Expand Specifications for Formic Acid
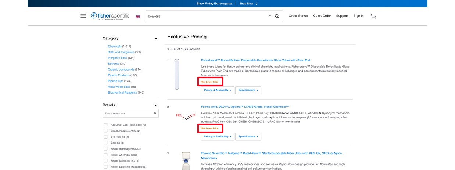Image resolution: width=455 pixels, height=170 pixels. coord(248,136)
